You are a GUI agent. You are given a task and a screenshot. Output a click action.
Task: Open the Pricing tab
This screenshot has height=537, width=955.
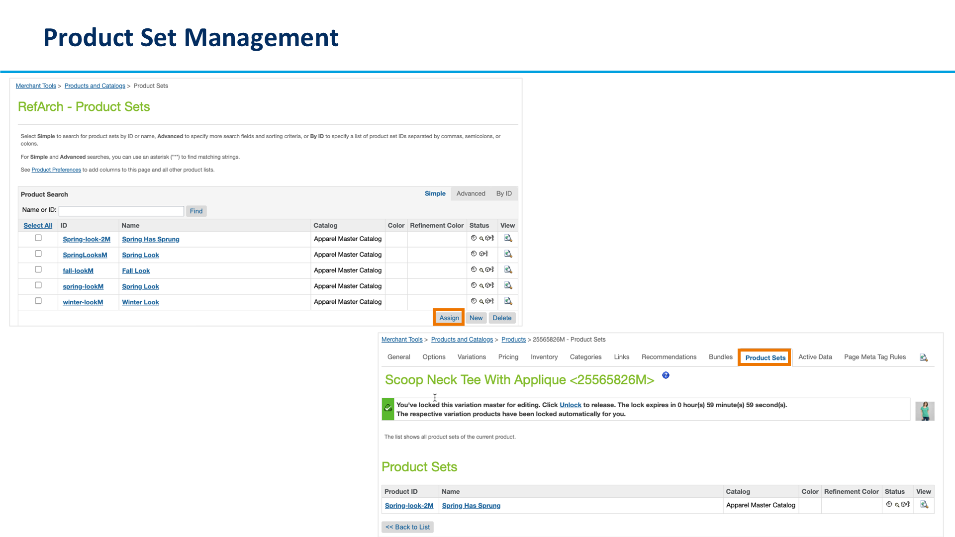508,357
